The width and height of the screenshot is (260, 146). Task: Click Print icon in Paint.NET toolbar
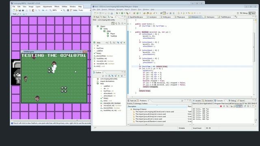(x=23, y=10)
